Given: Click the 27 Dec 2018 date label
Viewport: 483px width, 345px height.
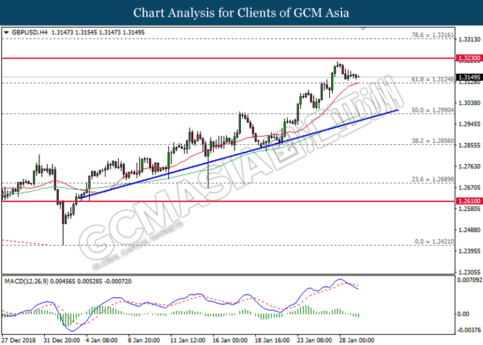Looking at the screenshot, I should tap(19, 340).
